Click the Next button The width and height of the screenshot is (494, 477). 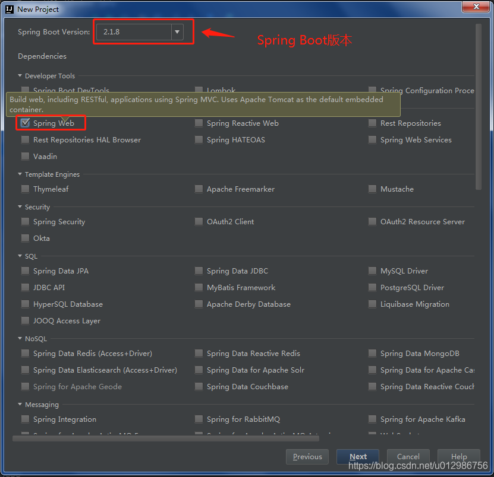pos(357,457)
